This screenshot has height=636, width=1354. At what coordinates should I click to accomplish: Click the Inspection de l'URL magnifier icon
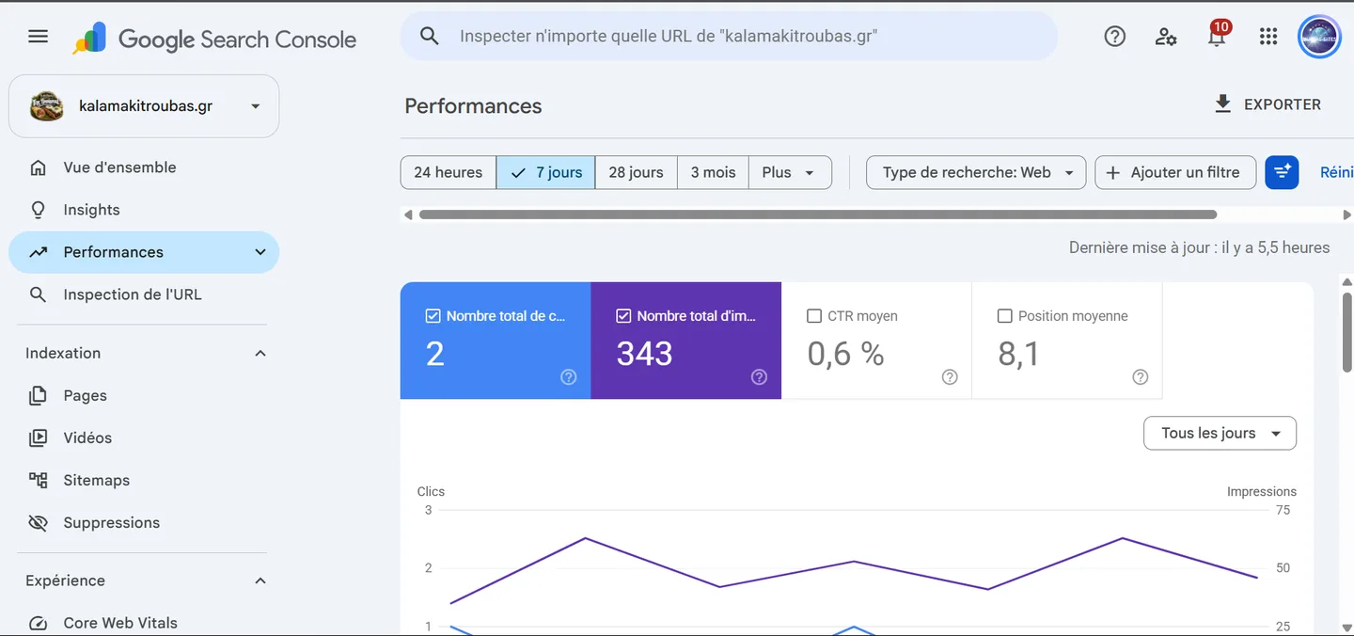(39, 294)
